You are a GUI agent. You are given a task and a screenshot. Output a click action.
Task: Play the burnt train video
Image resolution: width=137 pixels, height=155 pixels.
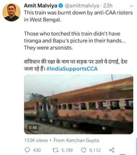coord(78,104)
